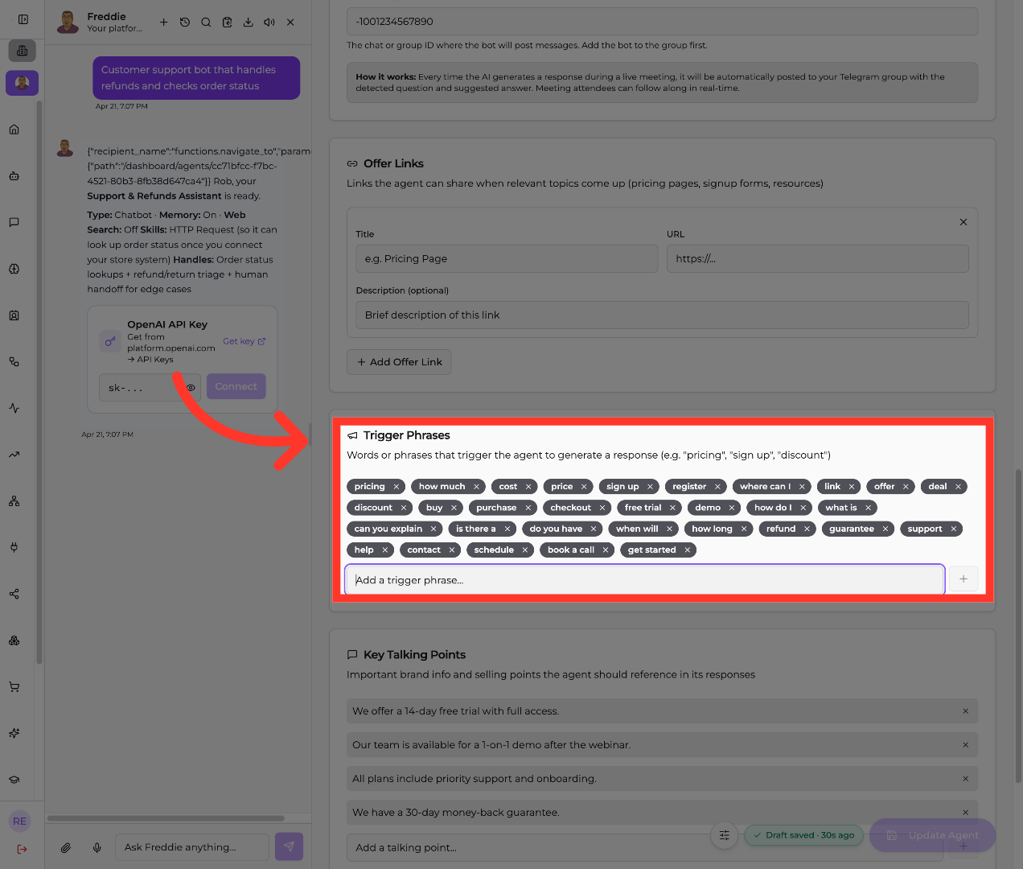Open the Get key link
1023x869 pixels.
click(244, 341)
